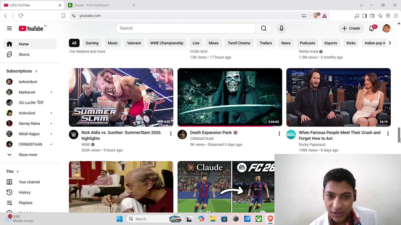Open the Markaroni subscription
The width and height of the screenshot is (401, 225).
tap(30, 92)
